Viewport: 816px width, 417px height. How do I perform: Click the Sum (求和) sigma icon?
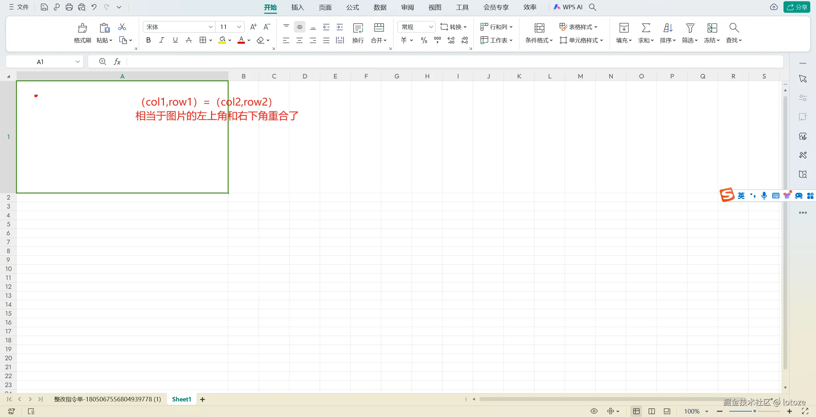tap(646, 28)
